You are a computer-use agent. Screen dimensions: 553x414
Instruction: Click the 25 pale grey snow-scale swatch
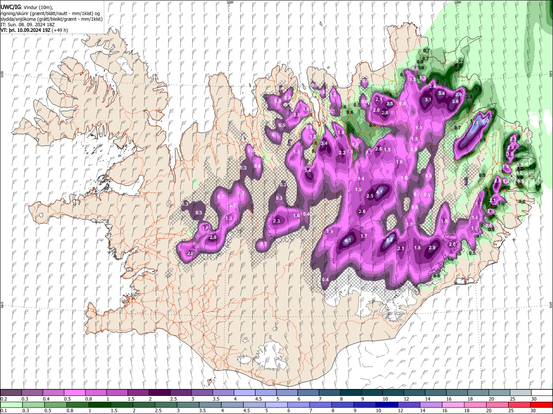(521, 392)
